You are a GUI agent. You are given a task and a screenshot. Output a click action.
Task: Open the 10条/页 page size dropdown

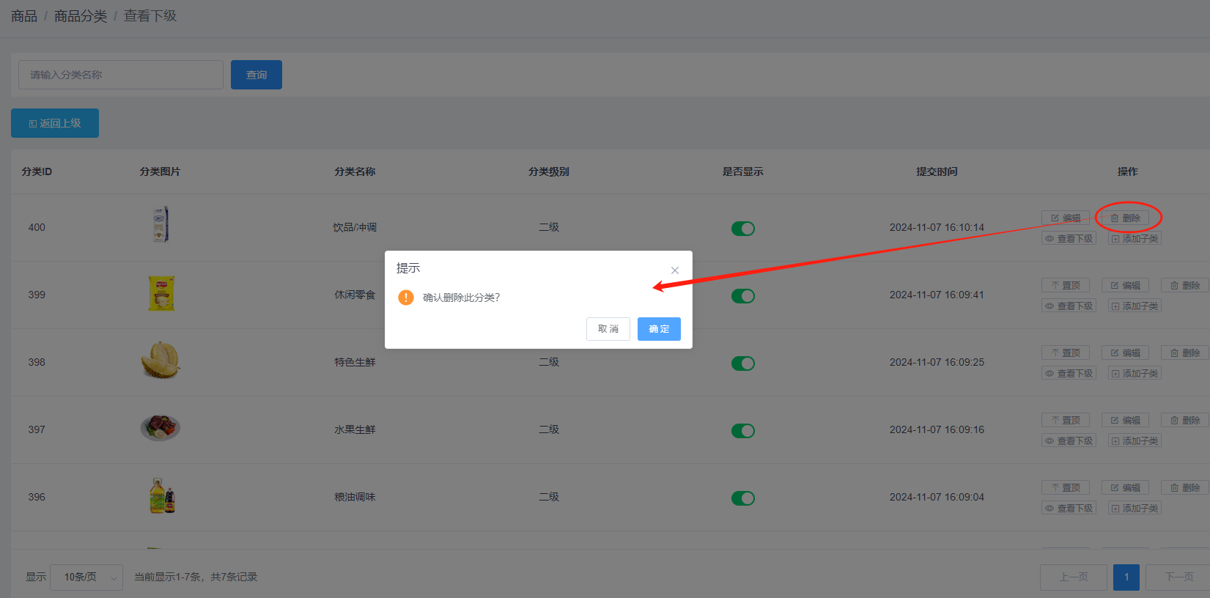[x=86, y=577]
